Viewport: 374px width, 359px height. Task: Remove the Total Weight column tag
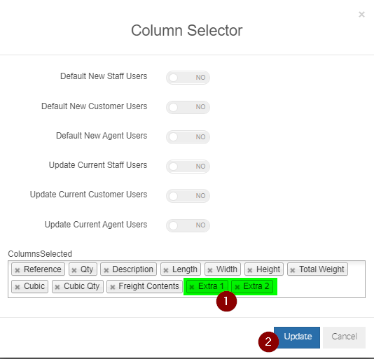[x=293, y=270]
